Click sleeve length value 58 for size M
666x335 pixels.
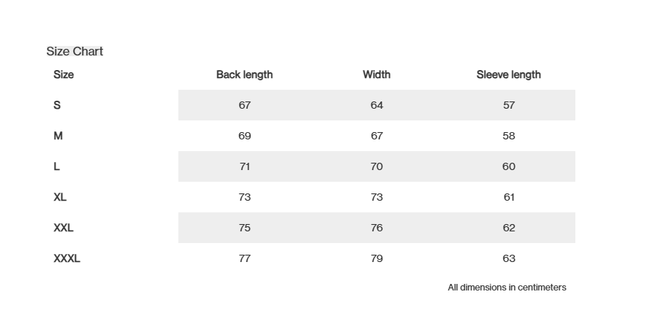coord(509,136)
